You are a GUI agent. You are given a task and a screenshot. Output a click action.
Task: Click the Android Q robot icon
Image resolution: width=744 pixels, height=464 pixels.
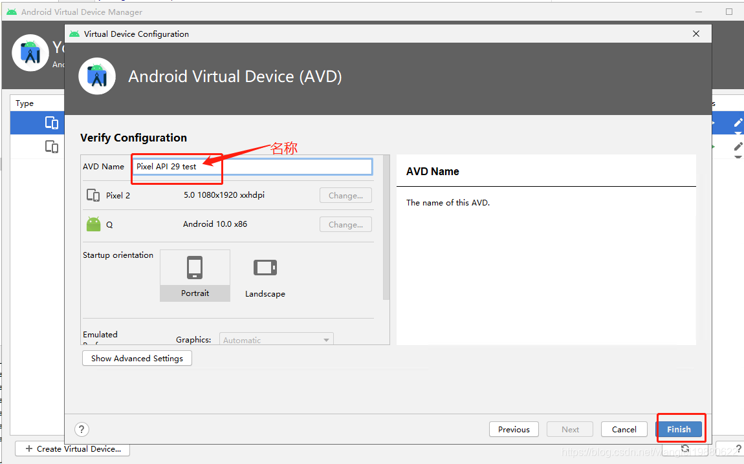coord(93,224)
